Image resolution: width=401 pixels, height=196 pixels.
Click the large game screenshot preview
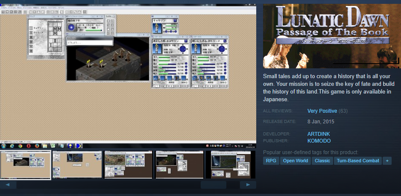click(x=128, y=76)
